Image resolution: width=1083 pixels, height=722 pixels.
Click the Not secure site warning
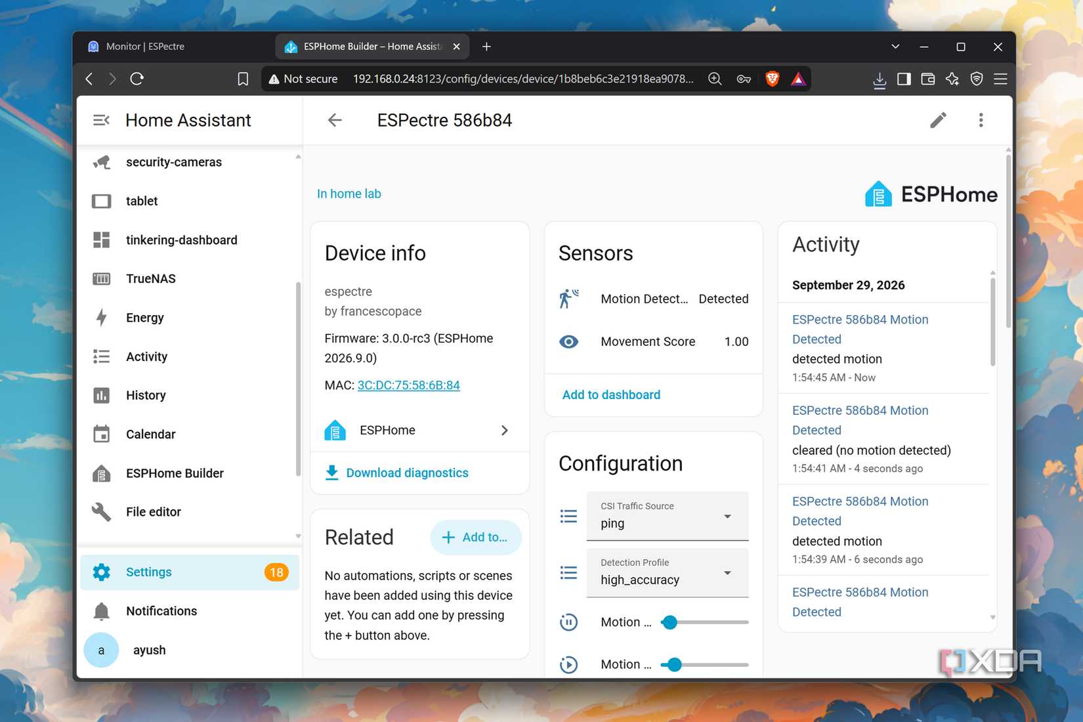tap(303, 79)
